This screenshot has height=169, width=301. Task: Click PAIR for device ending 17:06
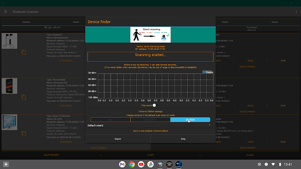coord(283,142)
